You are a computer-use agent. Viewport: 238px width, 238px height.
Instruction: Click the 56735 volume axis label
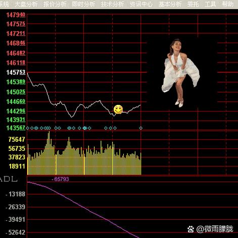17,148
